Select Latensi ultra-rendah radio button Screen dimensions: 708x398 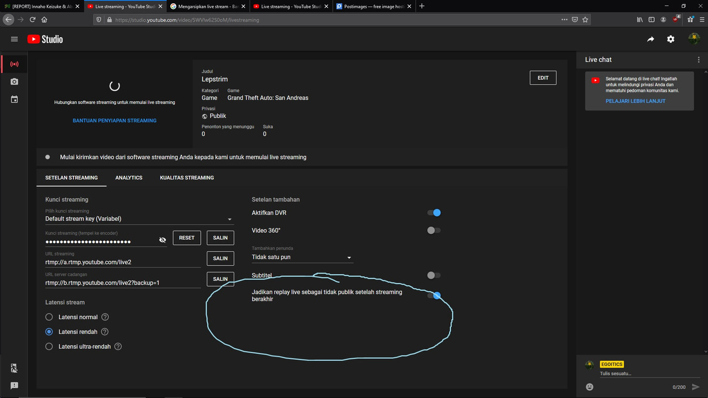click(49, 347)
